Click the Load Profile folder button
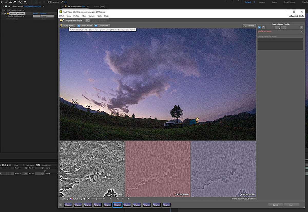The height and width of the screenshot is (212, 308). click(101, 26)
